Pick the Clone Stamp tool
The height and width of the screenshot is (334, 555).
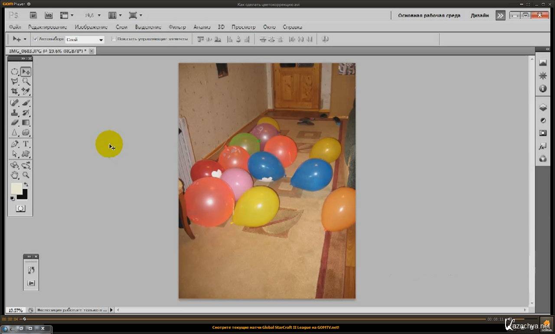tap(14, 113)
